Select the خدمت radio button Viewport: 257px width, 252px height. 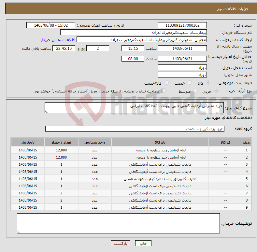190,83
